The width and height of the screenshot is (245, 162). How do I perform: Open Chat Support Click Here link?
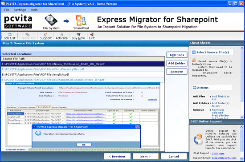[218, 154]
